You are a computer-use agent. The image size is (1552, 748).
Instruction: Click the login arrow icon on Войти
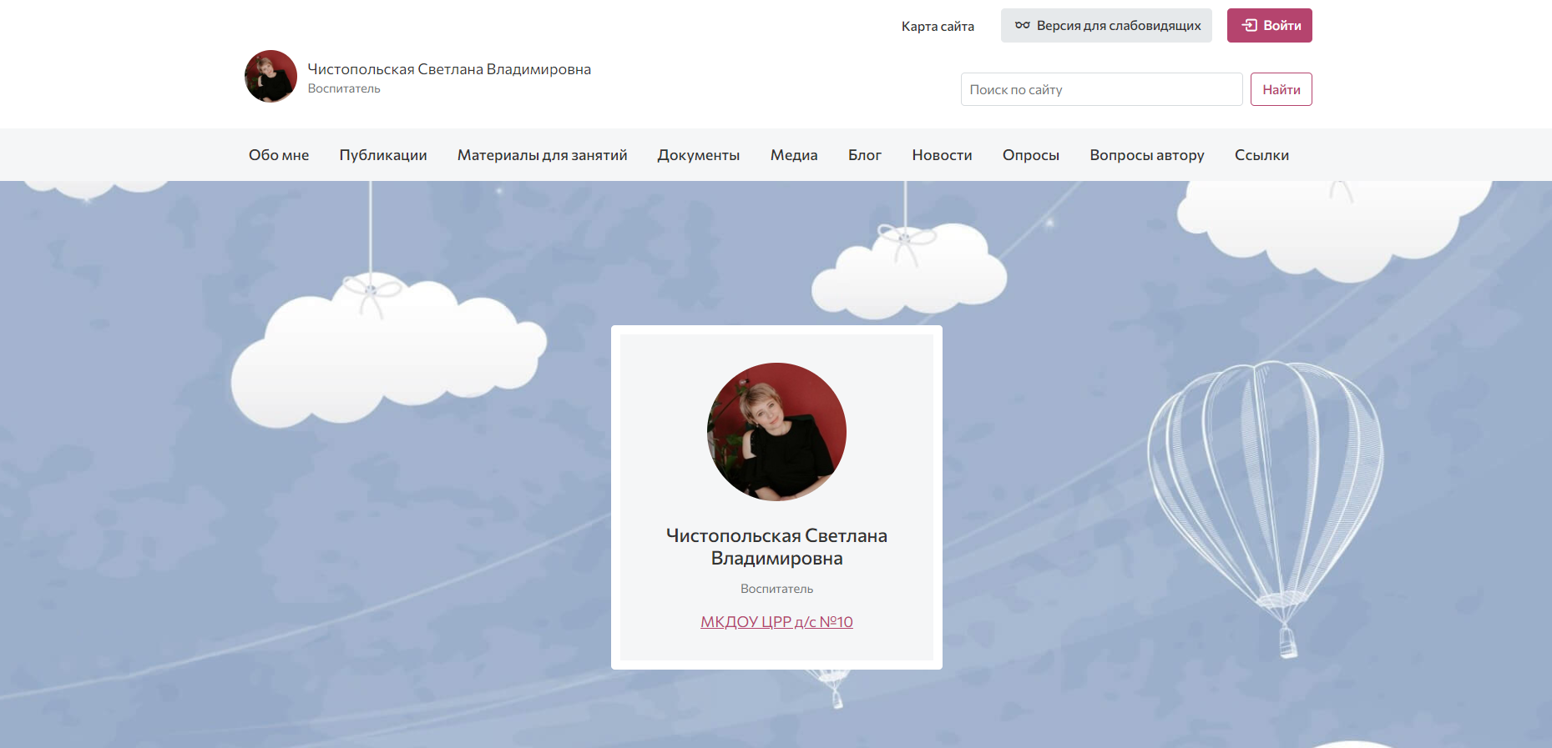coord(1249,25)
